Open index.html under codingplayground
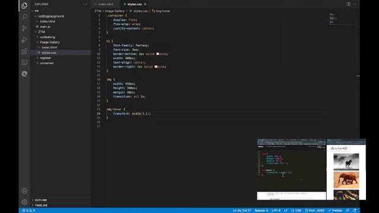The width and height of the screenshot is (379, 213). coord(47,21)
